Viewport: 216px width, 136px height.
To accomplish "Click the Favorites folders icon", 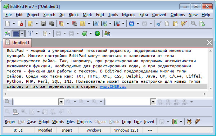I will (83, 23).
